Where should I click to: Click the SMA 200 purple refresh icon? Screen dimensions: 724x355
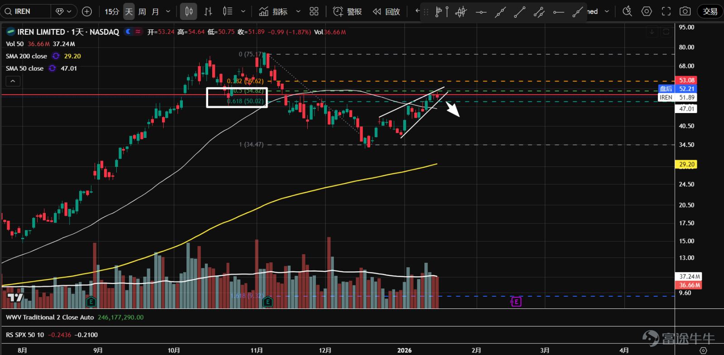coord(56,56)
